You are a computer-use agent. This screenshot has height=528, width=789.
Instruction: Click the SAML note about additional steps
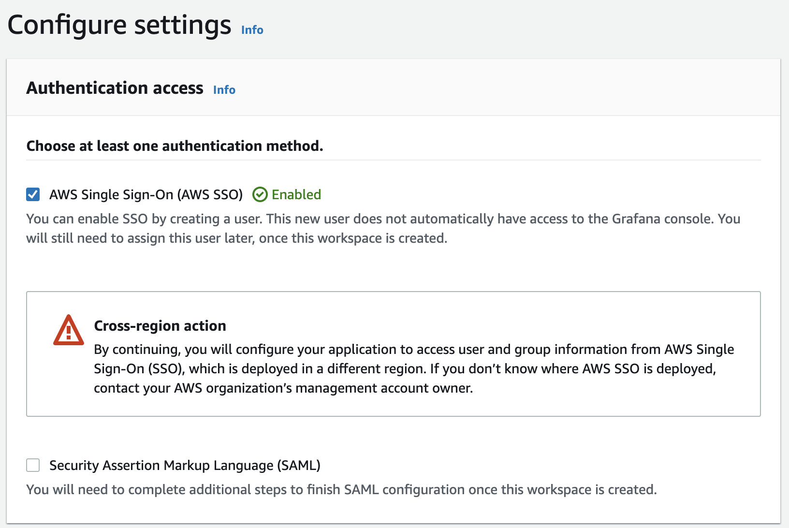tap(341, 489)
